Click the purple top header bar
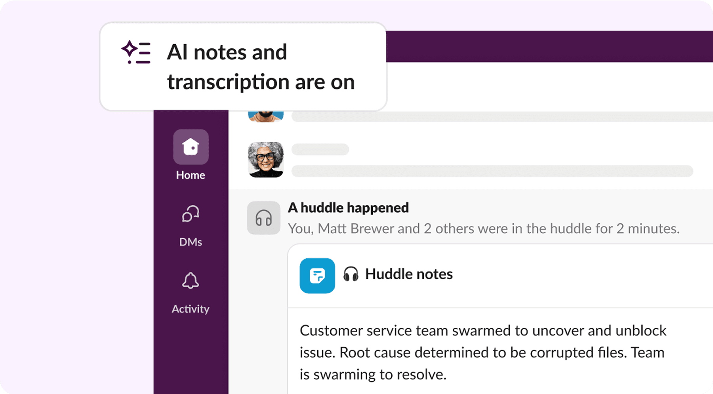713x394 pixels. (549, 46)
